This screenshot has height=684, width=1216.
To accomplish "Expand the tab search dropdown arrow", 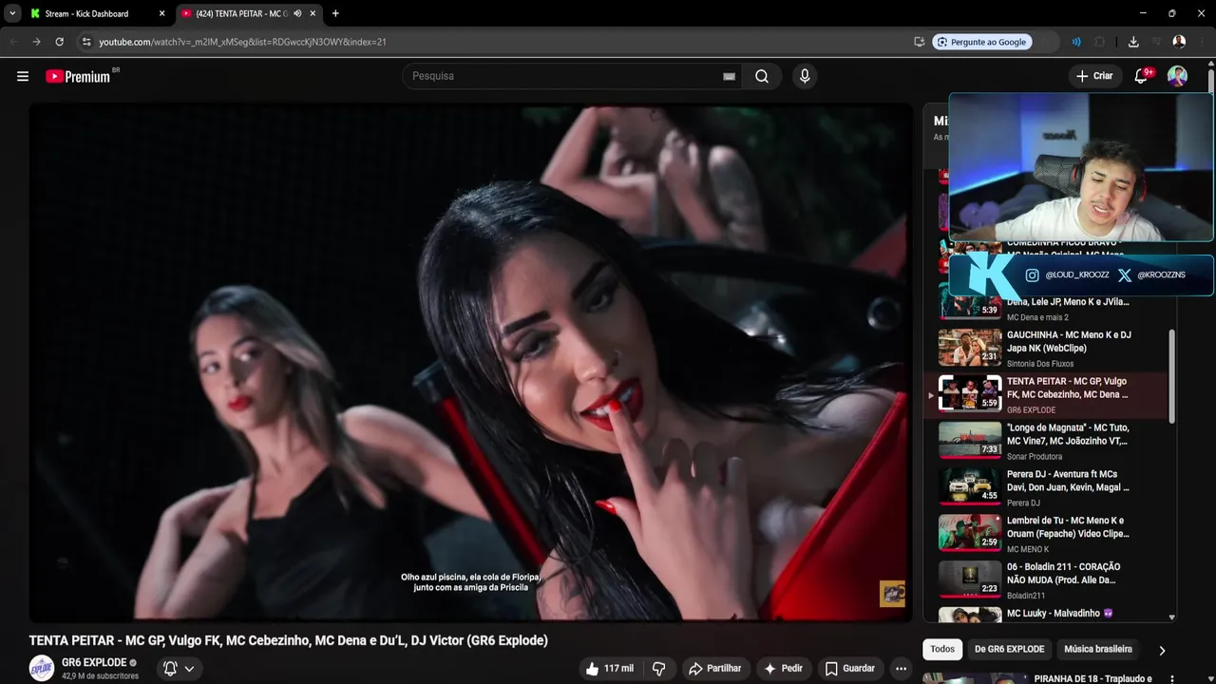I will click(x=11, y=13).
